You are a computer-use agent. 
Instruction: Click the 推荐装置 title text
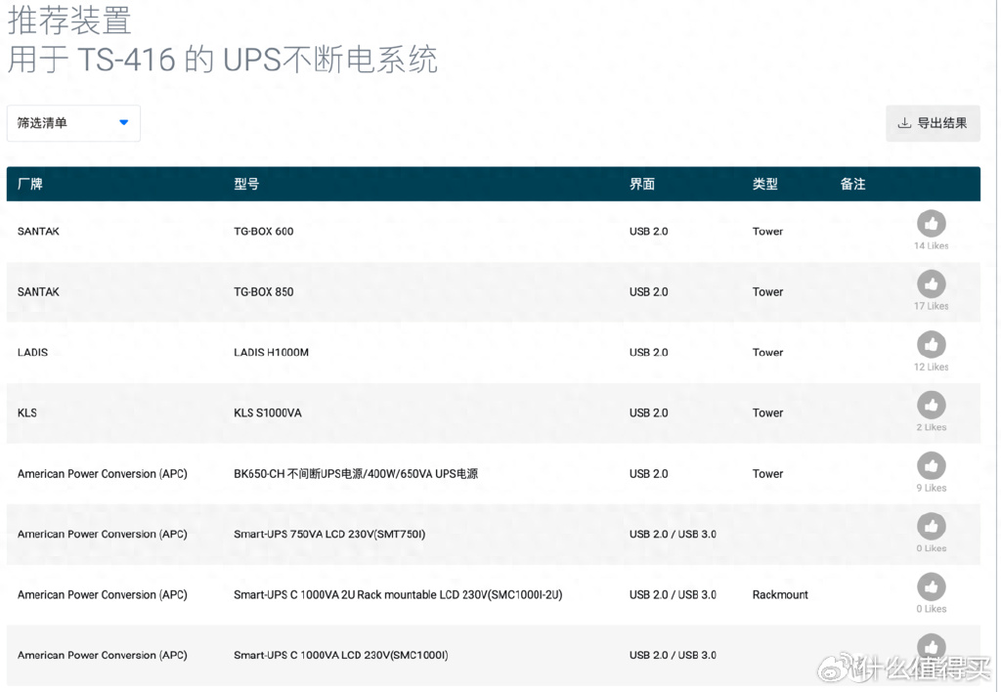pyautogui.click(x=69, y=20)
